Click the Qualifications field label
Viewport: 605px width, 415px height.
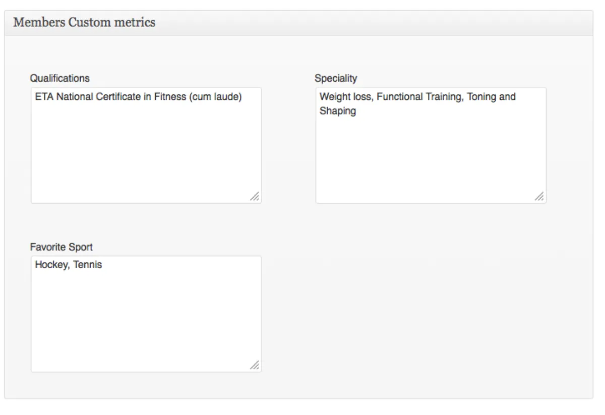59,78
